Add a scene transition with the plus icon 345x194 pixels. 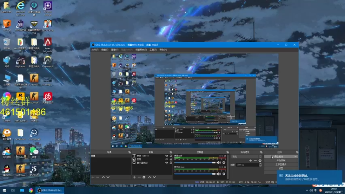(x=251, y=160)
